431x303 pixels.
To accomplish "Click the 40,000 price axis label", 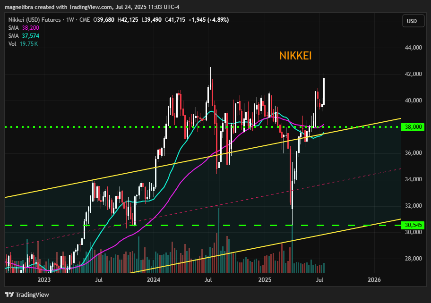I will click(413, 100).
